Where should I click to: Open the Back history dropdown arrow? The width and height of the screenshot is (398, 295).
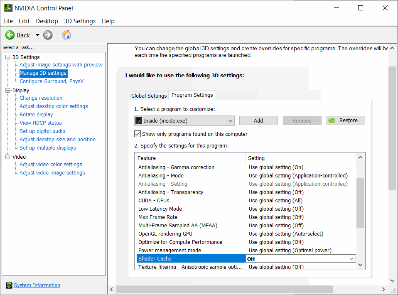point(37,35)
